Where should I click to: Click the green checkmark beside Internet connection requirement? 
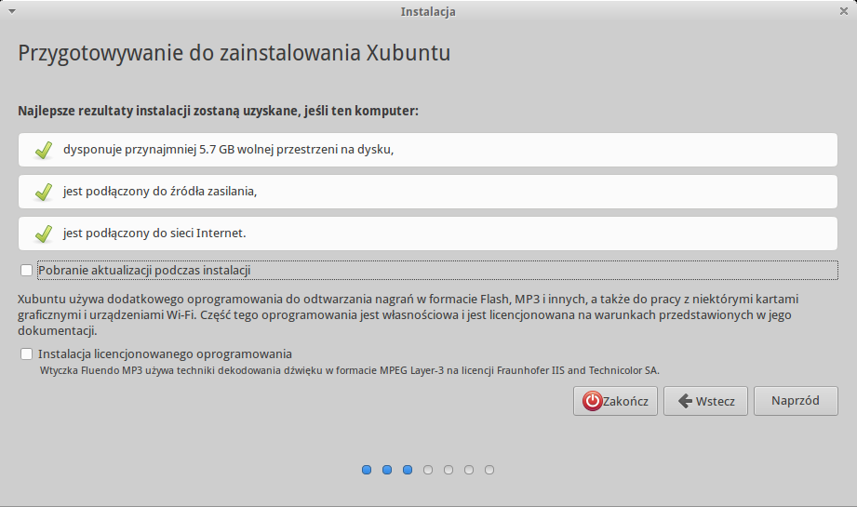[44, 233]
